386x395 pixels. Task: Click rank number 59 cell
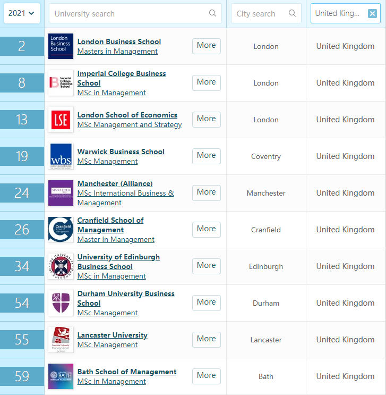(22, 376)
